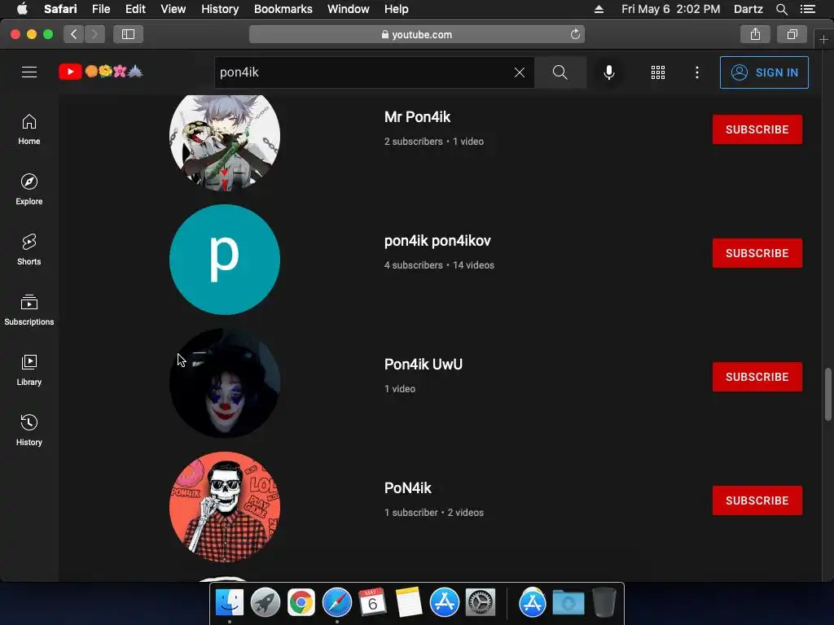Open Launchpad from the Dock
This screenshot has height=625, width=834.
pos(265,603)
